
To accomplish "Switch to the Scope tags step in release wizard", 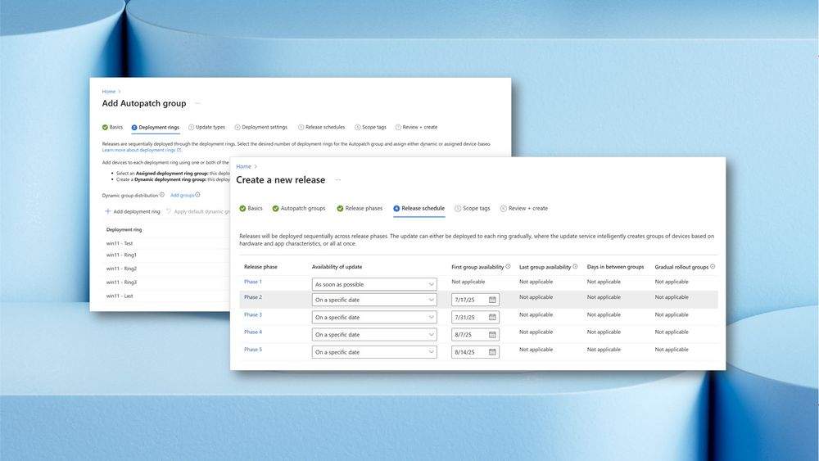I will [x=473, y=208].
